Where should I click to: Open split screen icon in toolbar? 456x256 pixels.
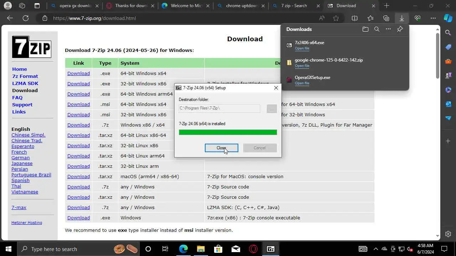pyautogui.click(x=354, y=18)
